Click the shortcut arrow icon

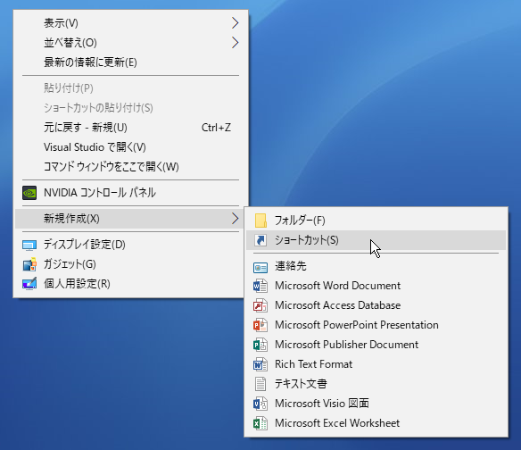click(x=260, y=240)
